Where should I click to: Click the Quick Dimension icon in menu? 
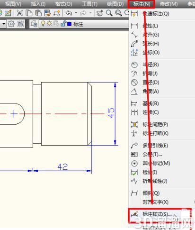134,14
